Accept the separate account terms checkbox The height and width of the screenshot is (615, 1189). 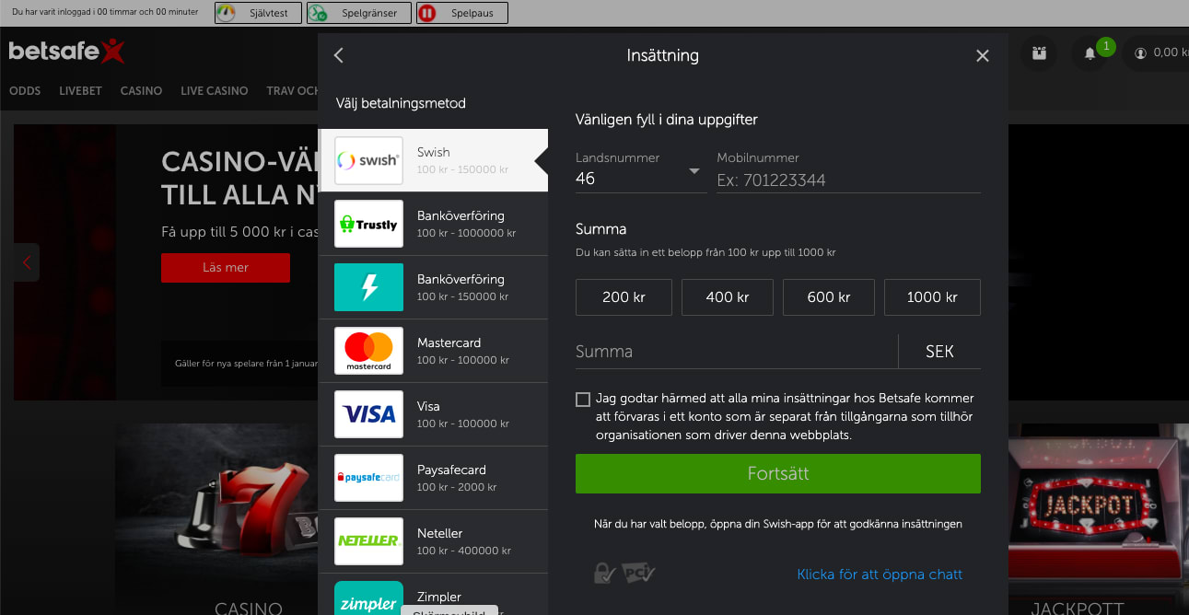click(582, 400)
